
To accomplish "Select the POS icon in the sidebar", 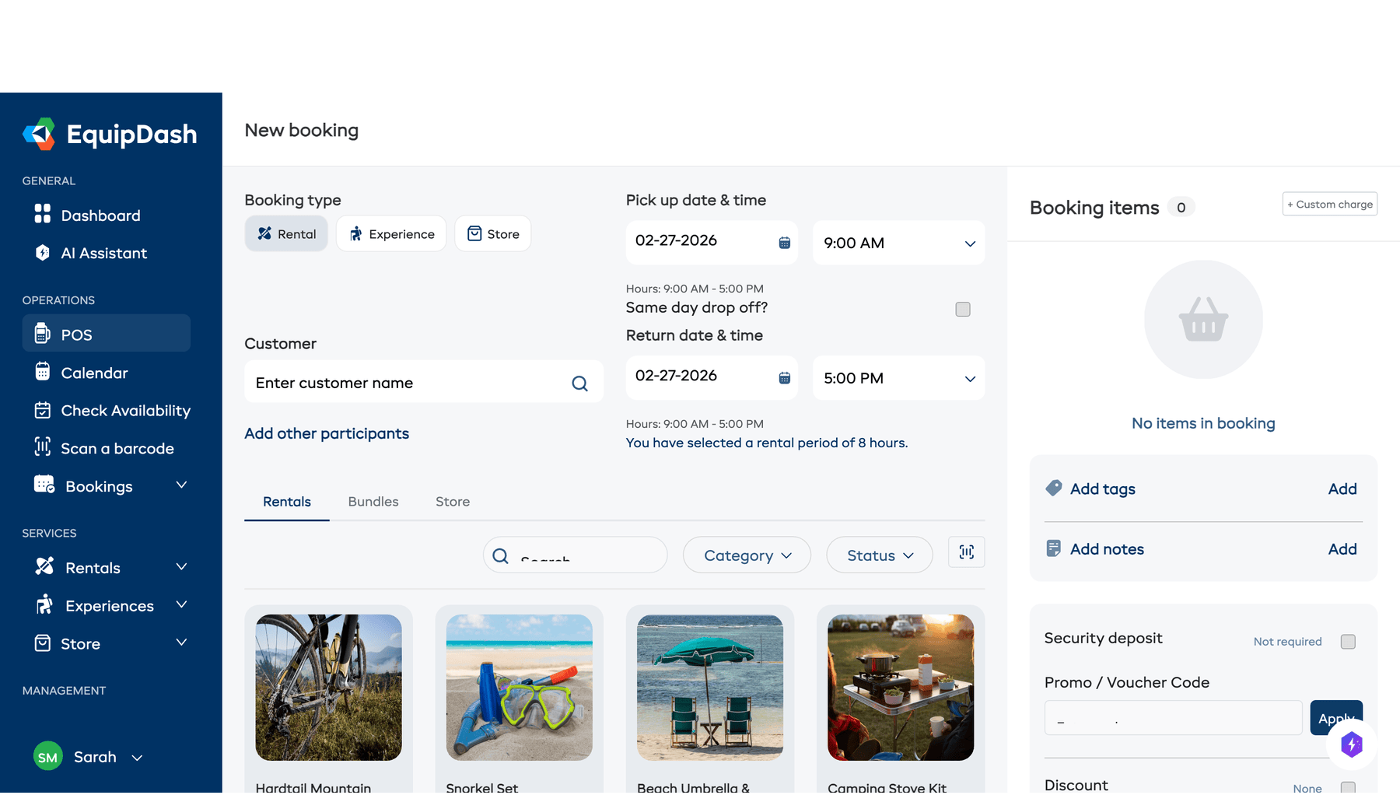I will [43, 334].
